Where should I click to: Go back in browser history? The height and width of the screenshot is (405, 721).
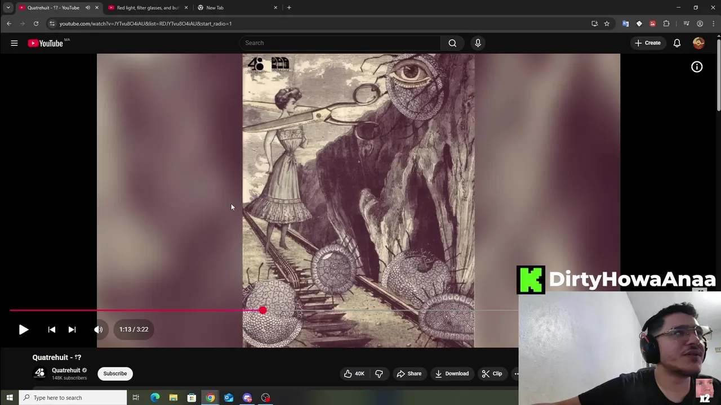pyautogui.click(x=9, y=24)
